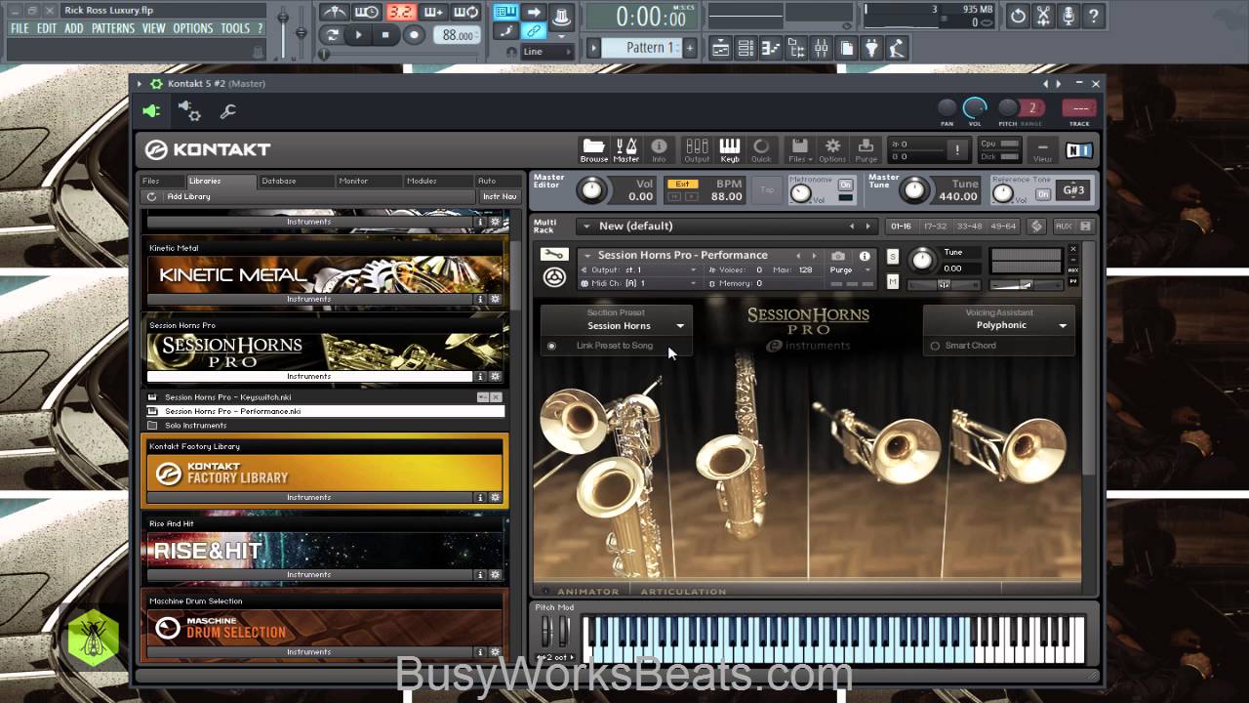Click the instrument info 'i' icon
Screen dimensions: 1249x703
coord(865,256)
